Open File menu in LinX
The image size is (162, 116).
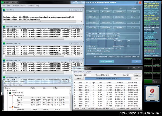point(75,72)
